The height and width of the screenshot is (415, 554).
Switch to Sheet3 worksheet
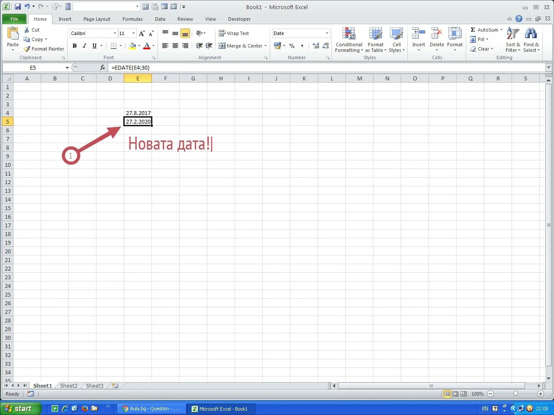[x=94, y=386]
